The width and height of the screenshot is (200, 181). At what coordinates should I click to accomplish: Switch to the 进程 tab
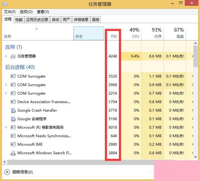click(x=8, y=19)
